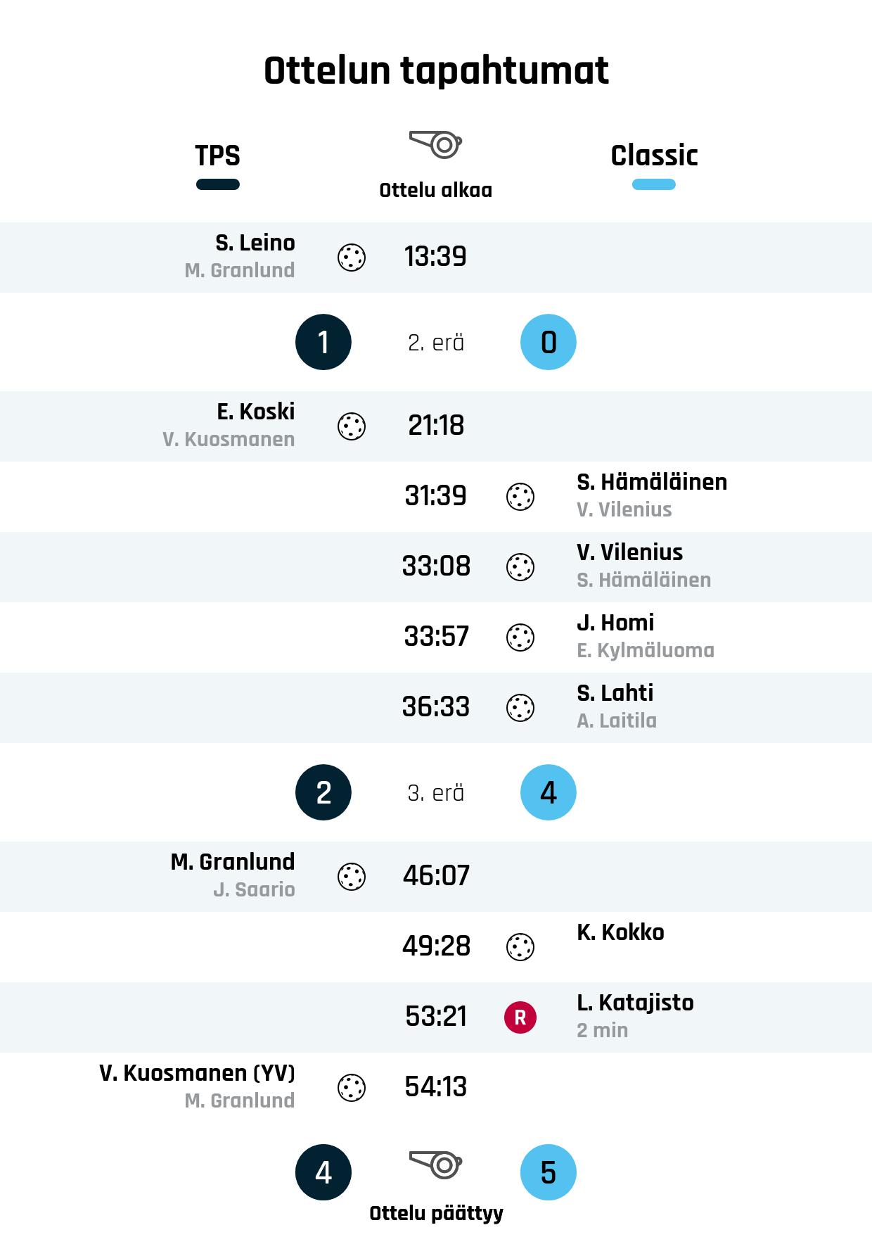This screenshot has height=1237, width=872.
Task: Click the 53:21 penalty timestamp
Action: click(x=436, y=1017)
